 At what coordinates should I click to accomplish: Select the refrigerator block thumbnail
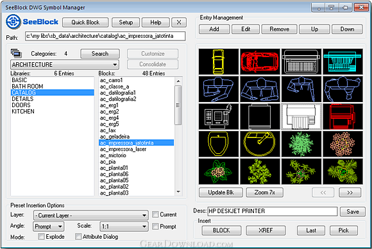pos(260,117)
